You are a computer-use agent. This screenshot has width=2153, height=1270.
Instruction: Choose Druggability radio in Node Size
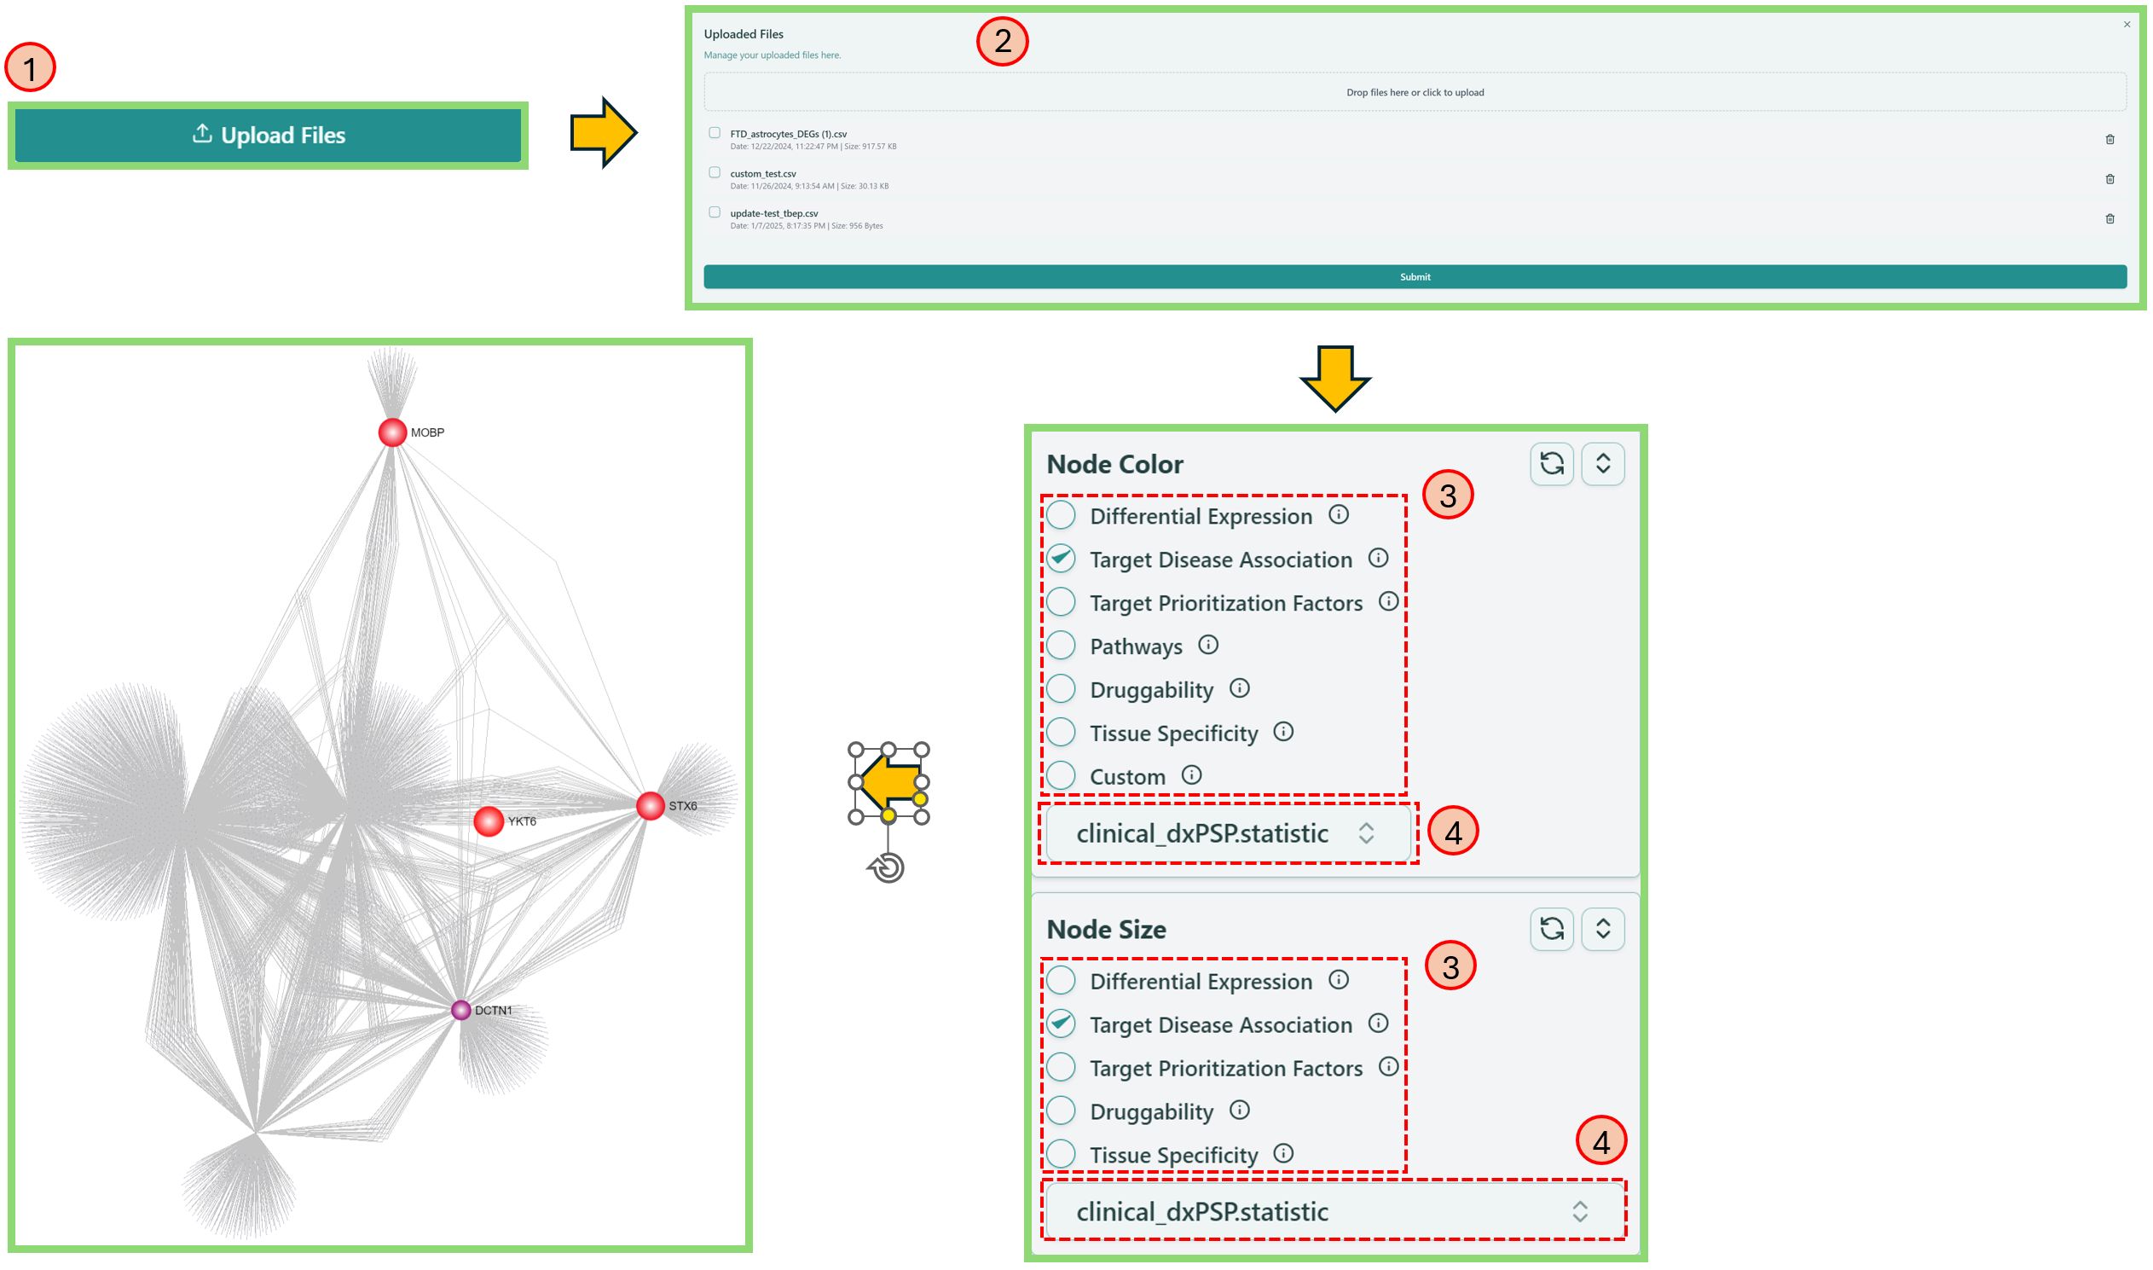(1061, 1111)
